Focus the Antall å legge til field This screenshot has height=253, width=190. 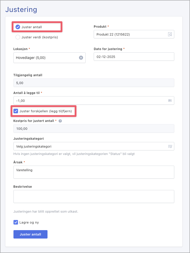pos(89,101)
